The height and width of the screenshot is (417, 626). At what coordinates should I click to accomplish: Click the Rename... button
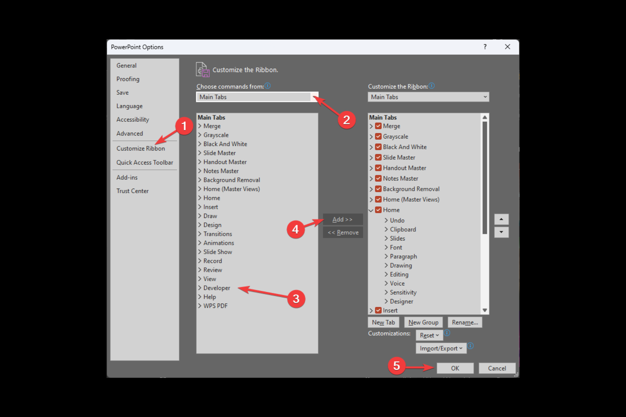(465, 322)
